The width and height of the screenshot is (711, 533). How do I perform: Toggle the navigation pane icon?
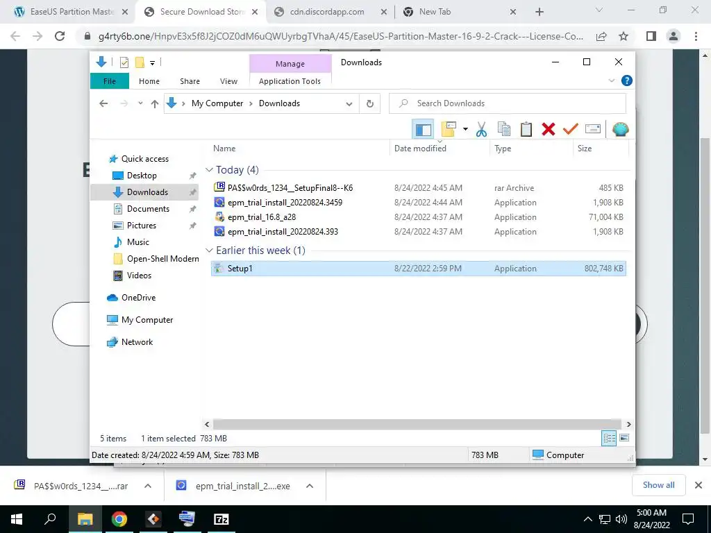(423, 130)
